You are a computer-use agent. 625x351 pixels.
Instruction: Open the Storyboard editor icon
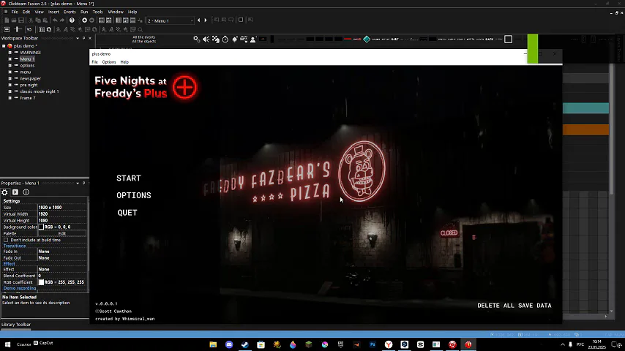coord(102,20)
